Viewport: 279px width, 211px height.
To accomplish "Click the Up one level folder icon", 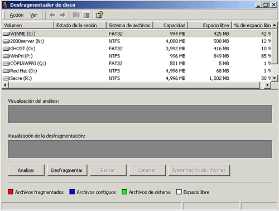I will click(x=76, y=15).
